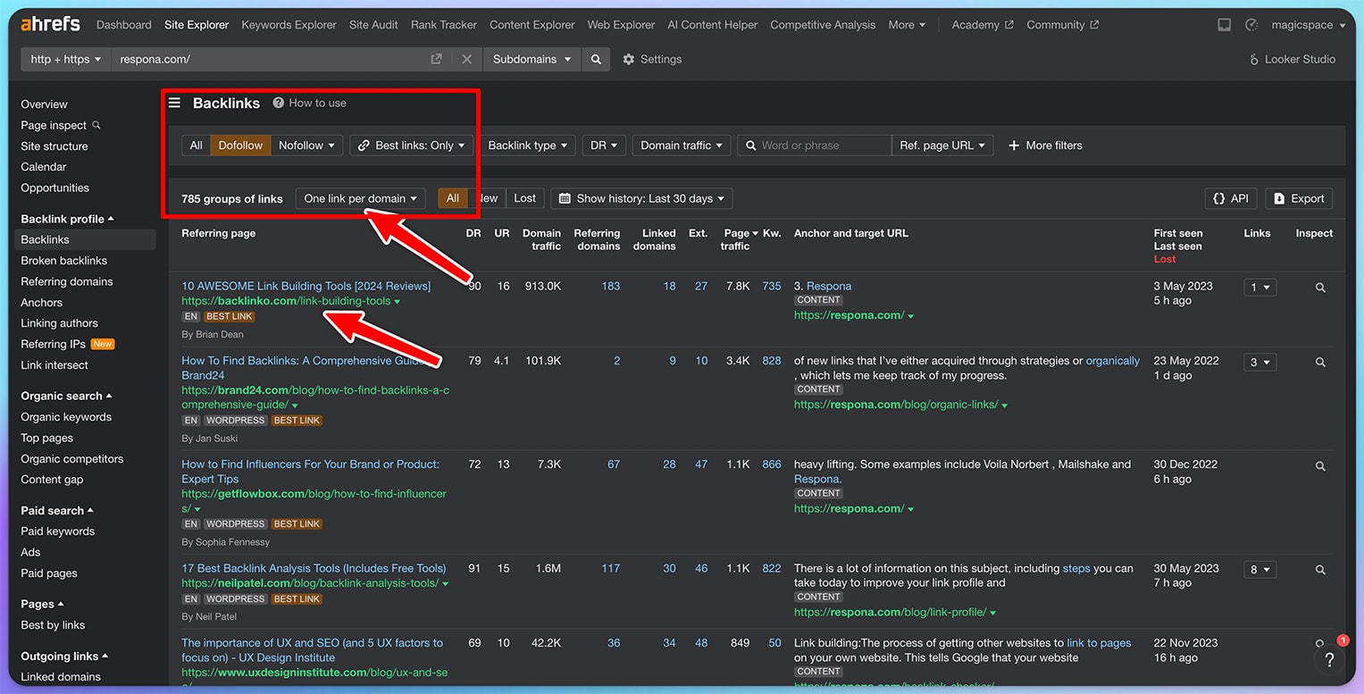
Task: Open help via the question mark bubble
Action: pos(1330,659)
